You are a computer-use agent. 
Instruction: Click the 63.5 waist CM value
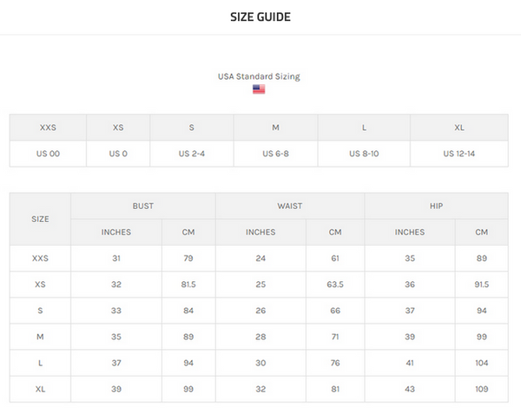point(335,285)
